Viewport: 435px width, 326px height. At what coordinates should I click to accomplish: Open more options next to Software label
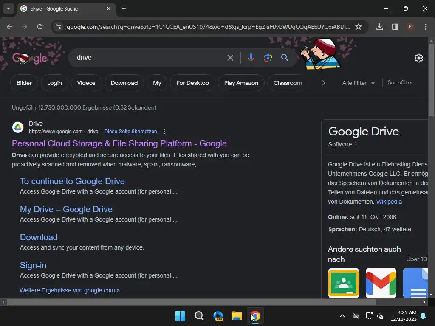point(356,144)
